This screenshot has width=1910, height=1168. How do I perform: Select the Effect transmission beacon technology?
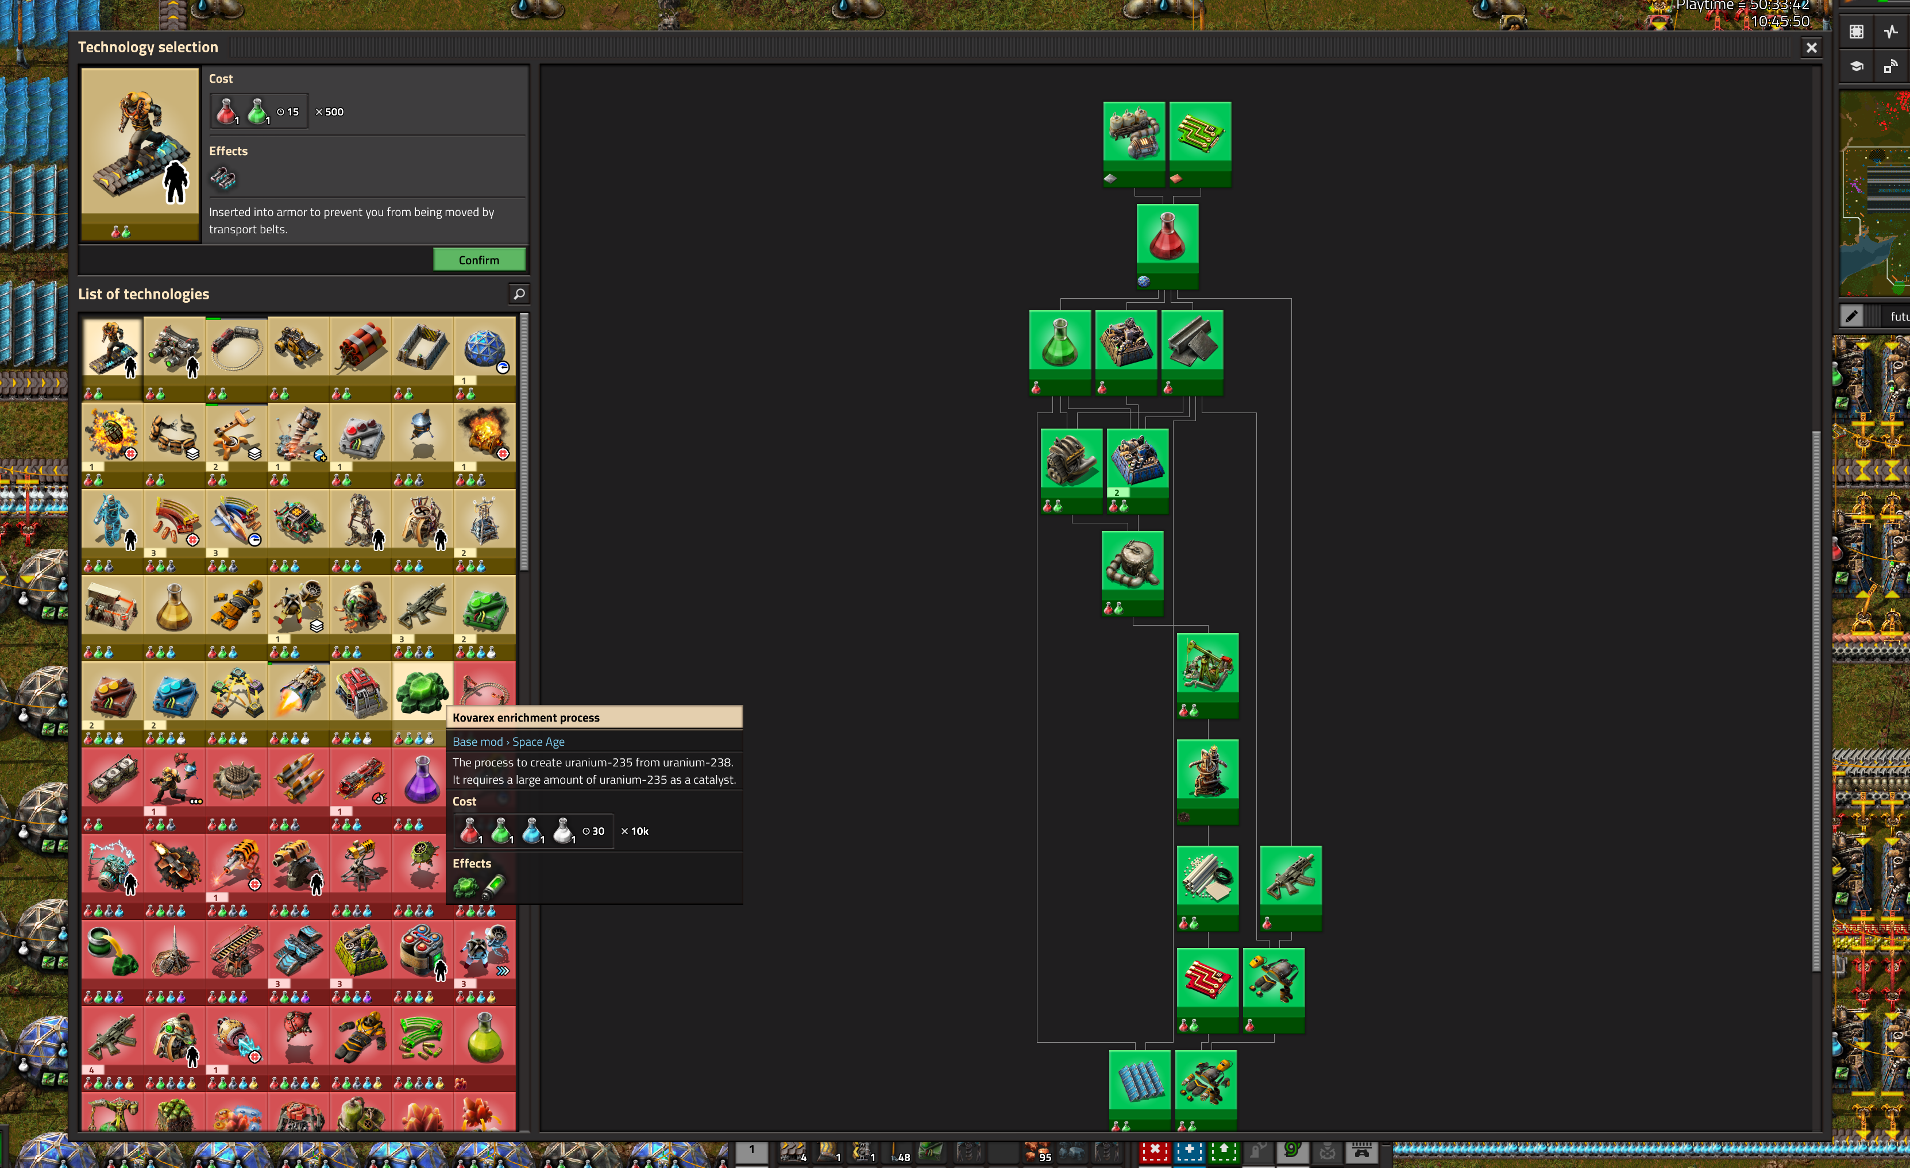coord(175,962)
